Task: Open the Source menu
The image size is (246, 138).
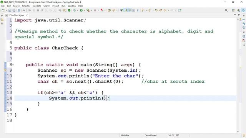Action: click(x=16, y=6)
